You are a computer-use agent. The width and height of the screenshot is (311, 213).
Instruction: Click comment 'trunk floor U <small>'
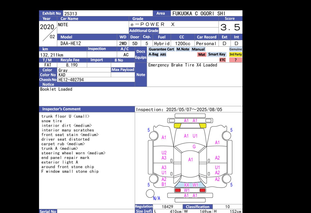66,116
